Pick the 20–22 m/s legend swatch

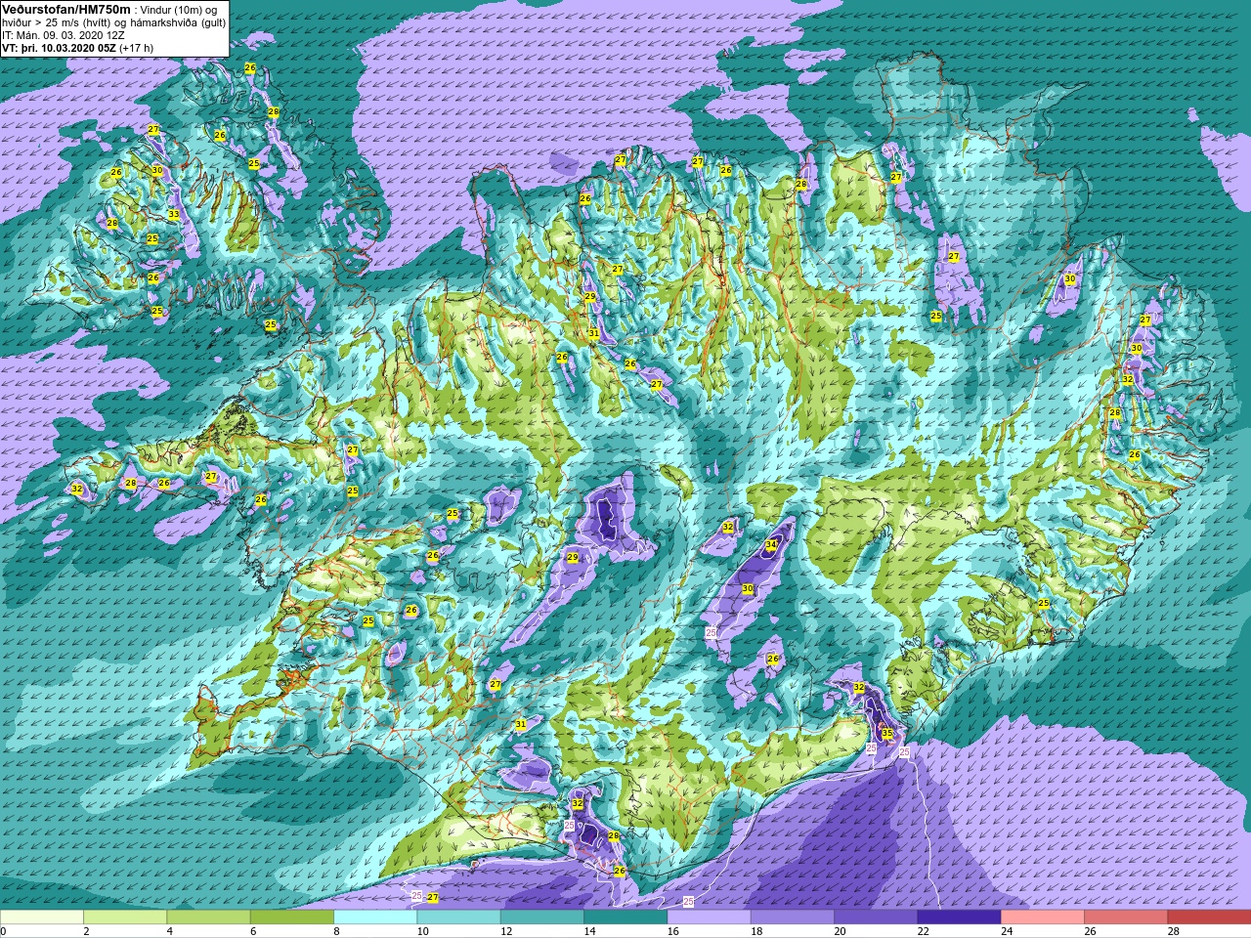pos(876,917)
